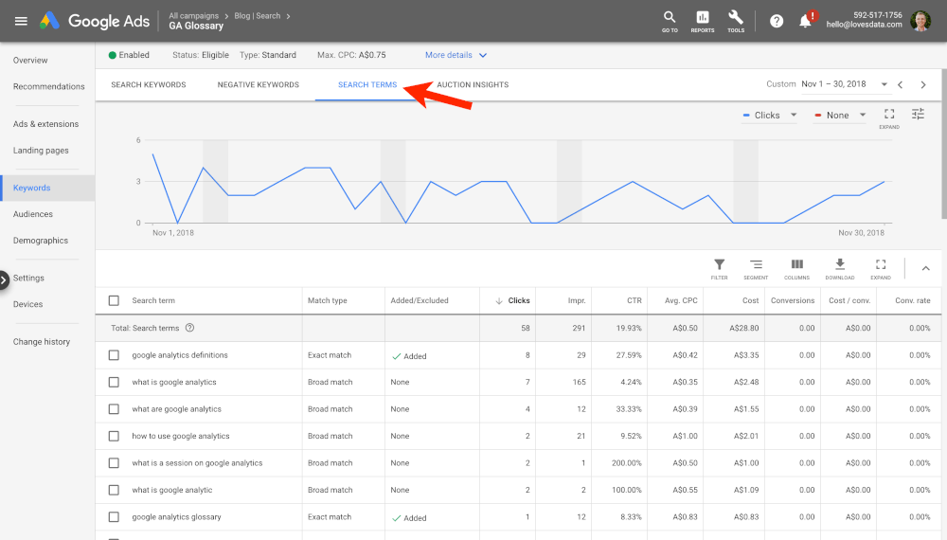Expand the collapsed side panel arrow
The height and width of the screenshot is (540, 947).
pos(4,280)
